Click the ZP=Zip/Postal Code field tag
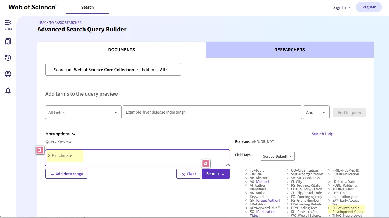This screenshot has width=389, height=218. (306, 193)
